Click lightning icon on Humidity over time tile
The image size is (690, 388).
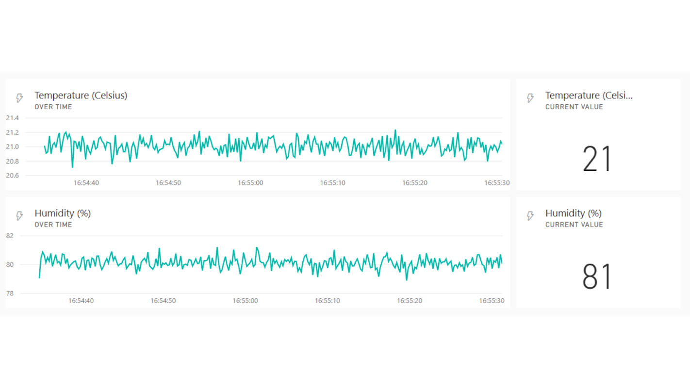click(19, 216)
